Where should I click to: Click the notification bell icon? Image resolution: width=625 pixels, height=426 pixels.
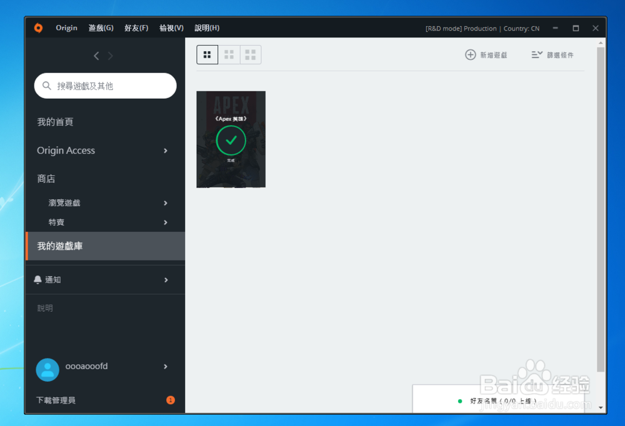pyautogui.click(x=38, y=280)
